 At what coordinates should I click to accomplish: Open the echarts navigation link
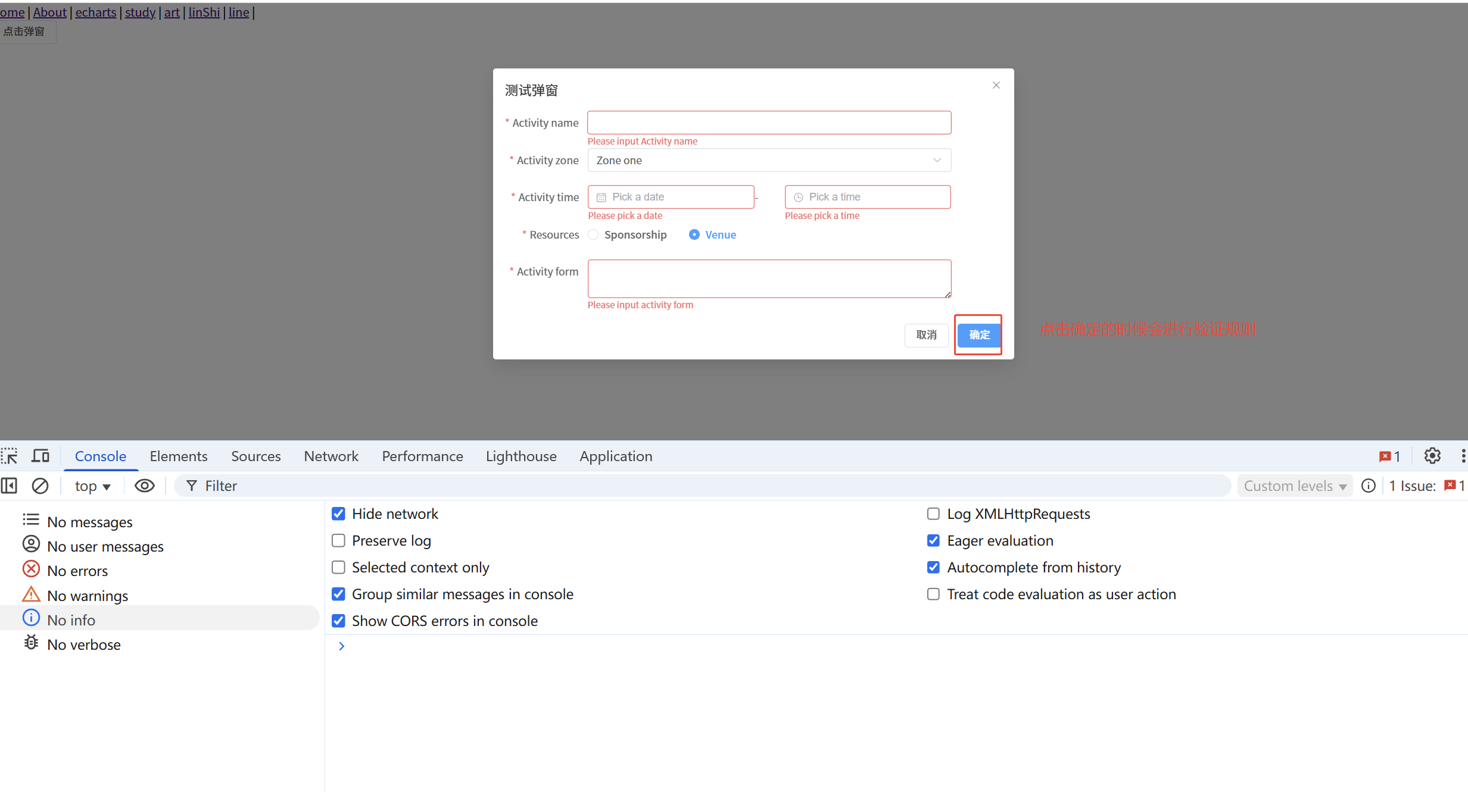(x=96, y=12)
